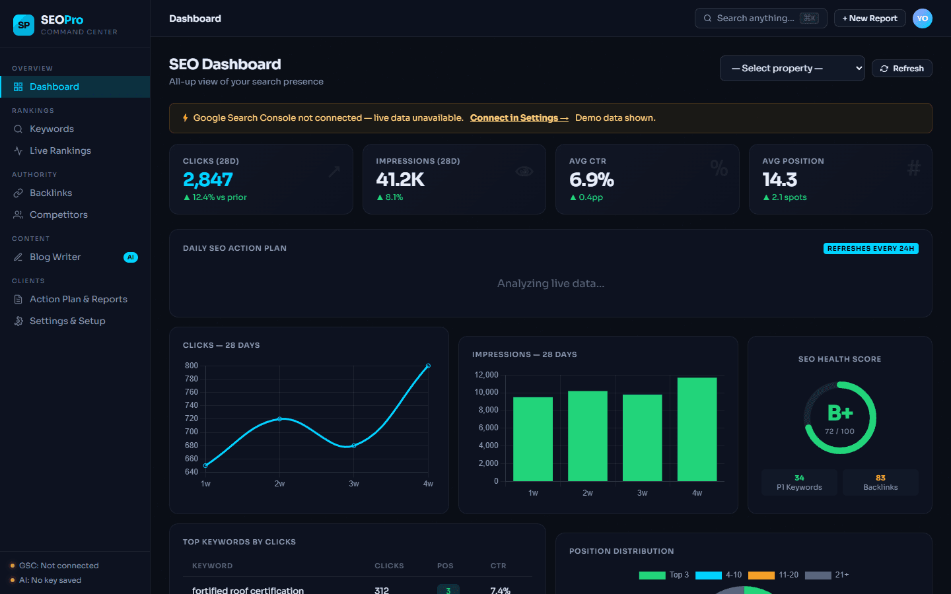951x594 pixels.
Task: Click the Settings & Setup gear icon
Action: click(x=18, y=321)
